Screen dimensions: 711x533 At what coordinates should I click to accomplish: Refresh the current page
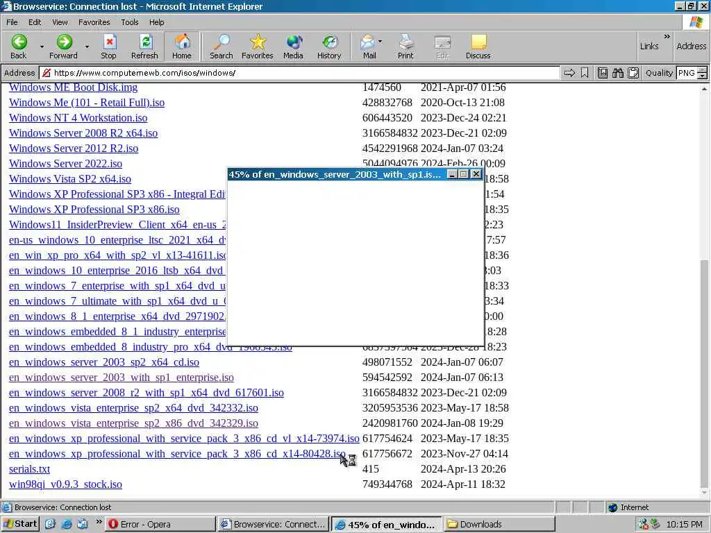(x=144, y=46)
